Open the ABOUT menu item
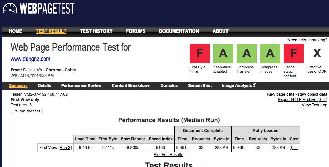The height and width of the screenshot is (167, 329). pyautogui.click(x=220, y=31)
